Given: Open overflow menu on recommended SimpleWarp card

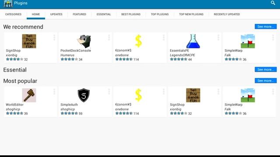Looking at the screenshot, I should pos(273,38).
